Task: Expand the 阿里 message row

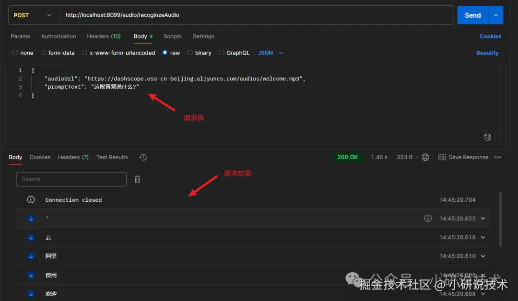Action: click(483, 256)
